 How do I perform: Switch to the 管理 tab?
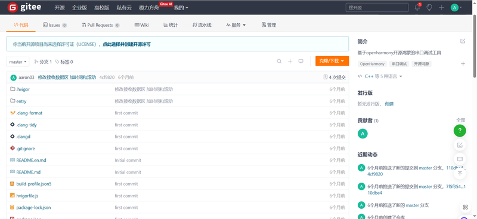269,25
